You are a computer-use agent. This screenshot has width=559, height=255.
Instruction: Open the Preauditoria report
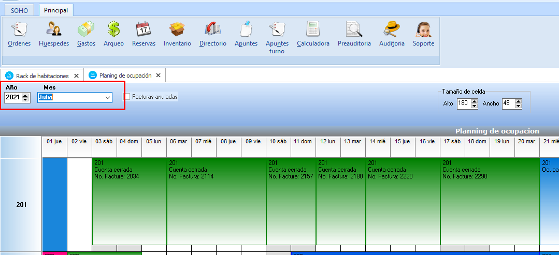354,34
